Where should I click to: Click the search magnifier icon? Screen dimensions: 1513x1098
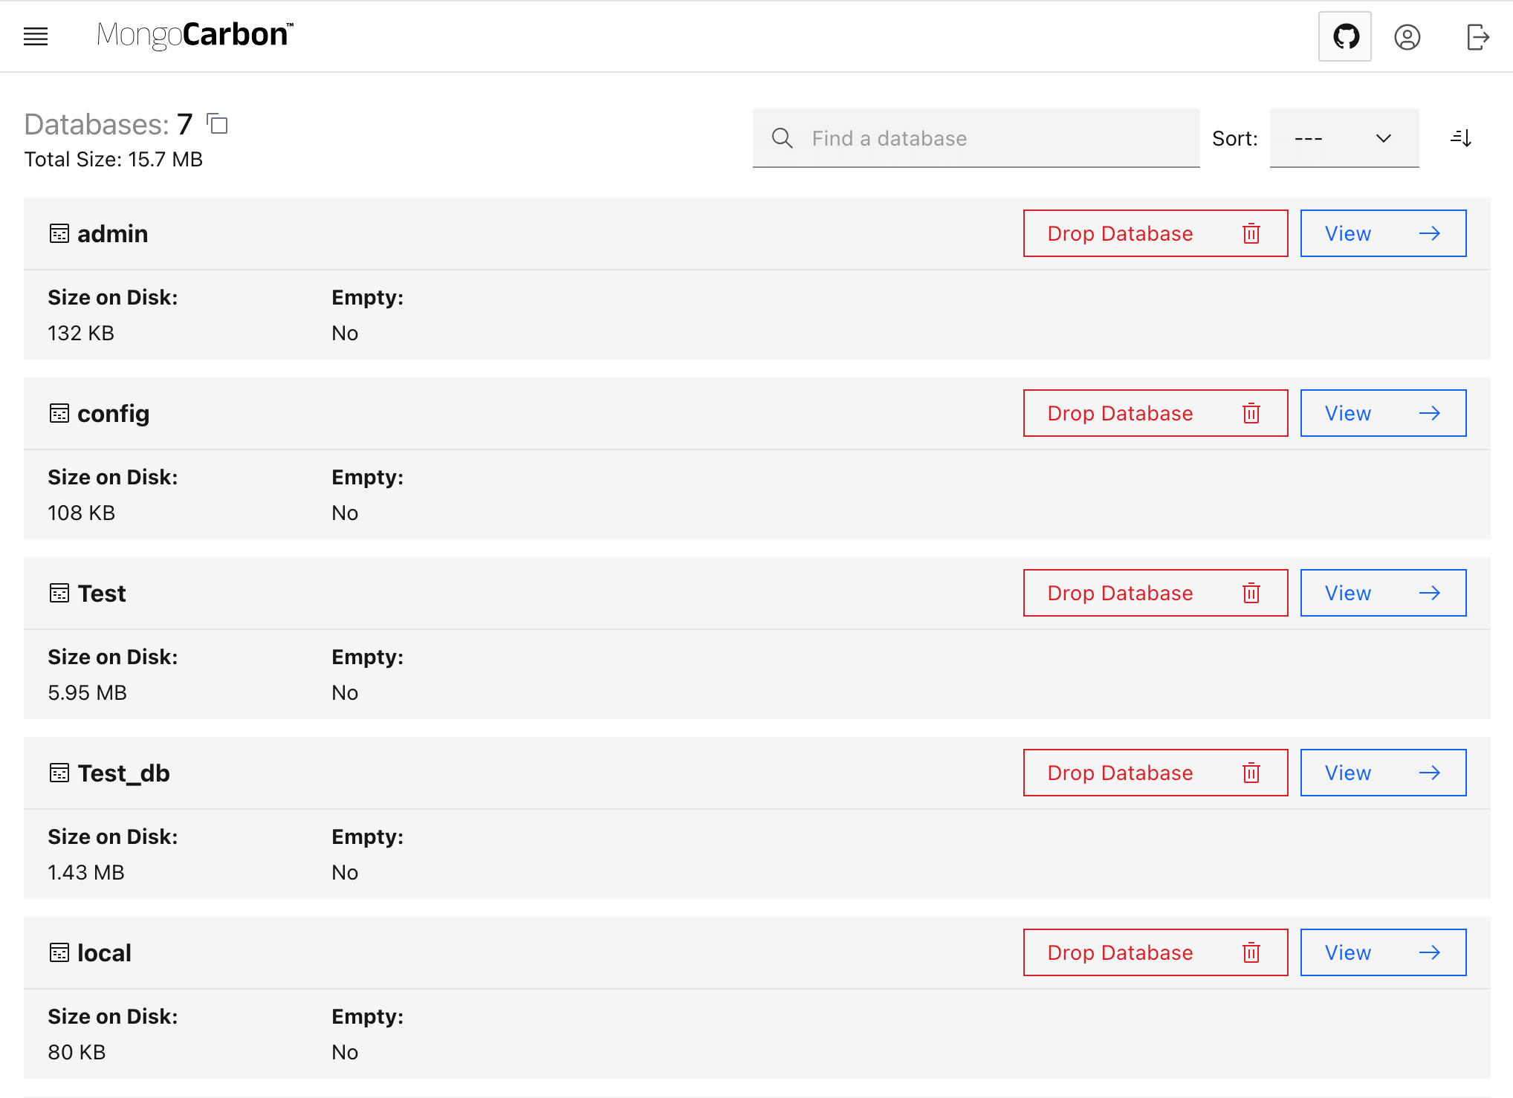click(x=782, y=138)
